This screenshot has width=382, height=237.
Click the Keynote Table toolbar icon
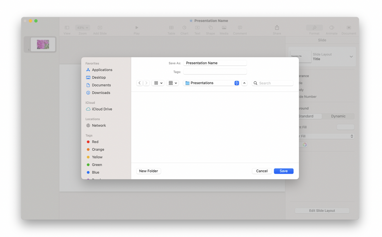coord(171,27)
